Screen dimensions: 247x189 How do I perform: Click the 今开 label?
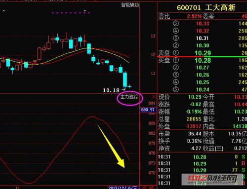click(208, 97)
